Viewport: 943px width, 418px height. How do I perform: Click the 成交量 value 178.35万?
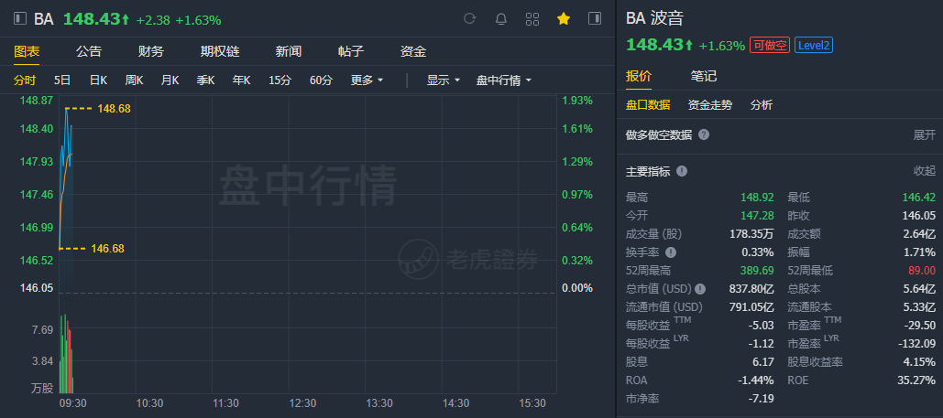[752, 233]
